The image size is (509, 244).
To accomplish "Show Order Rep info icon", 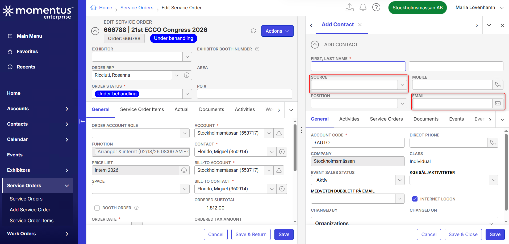I will (x=187, y=75).
